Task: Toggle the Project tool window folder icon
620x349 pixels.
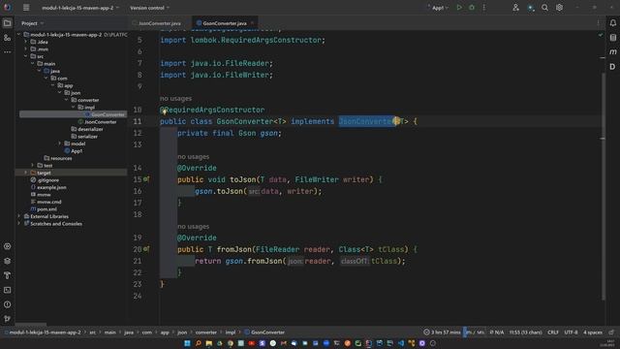Action: coord(7,23)
